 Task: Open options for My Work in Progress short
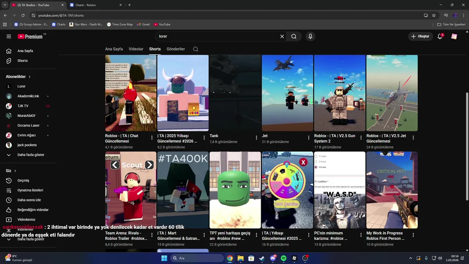pyautogui.click(x=413, y=235)
